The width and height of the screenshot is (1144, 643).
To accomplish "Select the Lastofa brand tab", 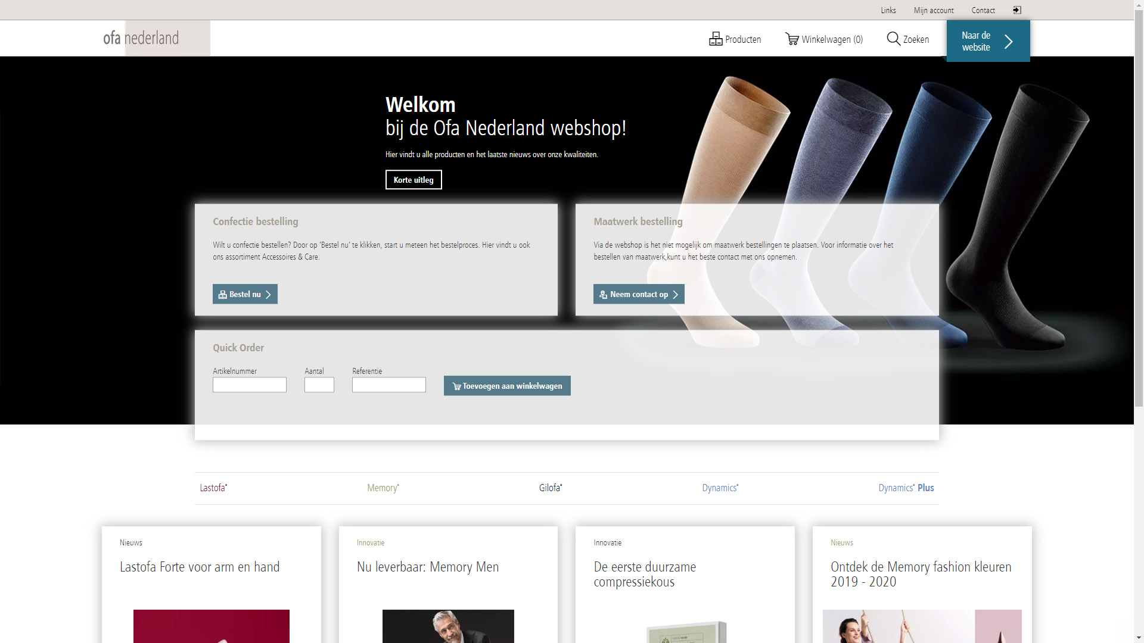I will pyautogui.click(x=213, y=488).
